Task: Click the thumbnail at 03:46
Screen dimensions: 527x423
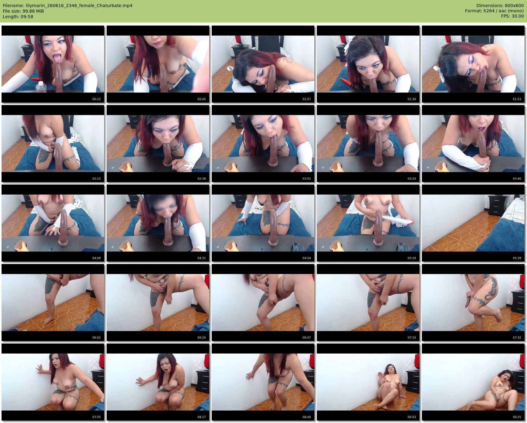Action: click(x=473, y=144)
